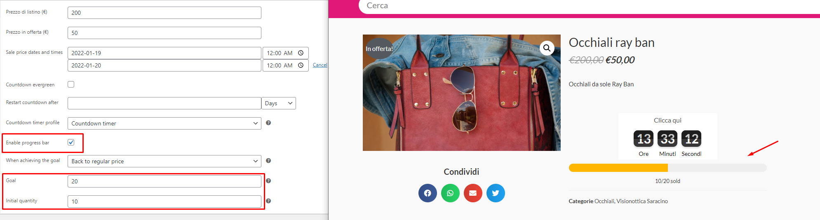
Task: Click the Restart countdown after field
Action: [x=164, y=103]
